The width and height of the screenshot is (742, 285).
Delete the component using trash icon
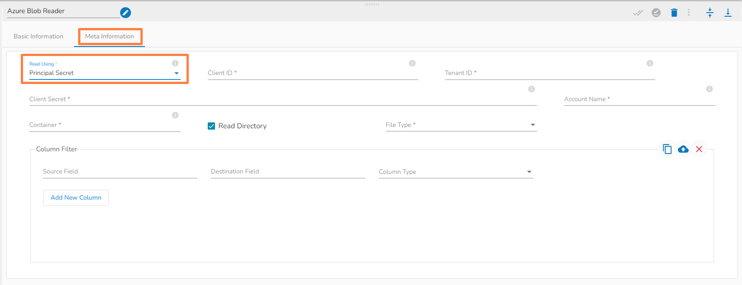(674, 13)
